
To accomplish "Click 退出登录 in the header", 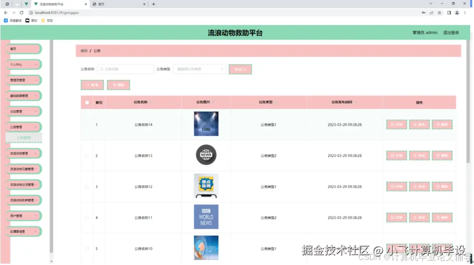I will tap(451, 33).
